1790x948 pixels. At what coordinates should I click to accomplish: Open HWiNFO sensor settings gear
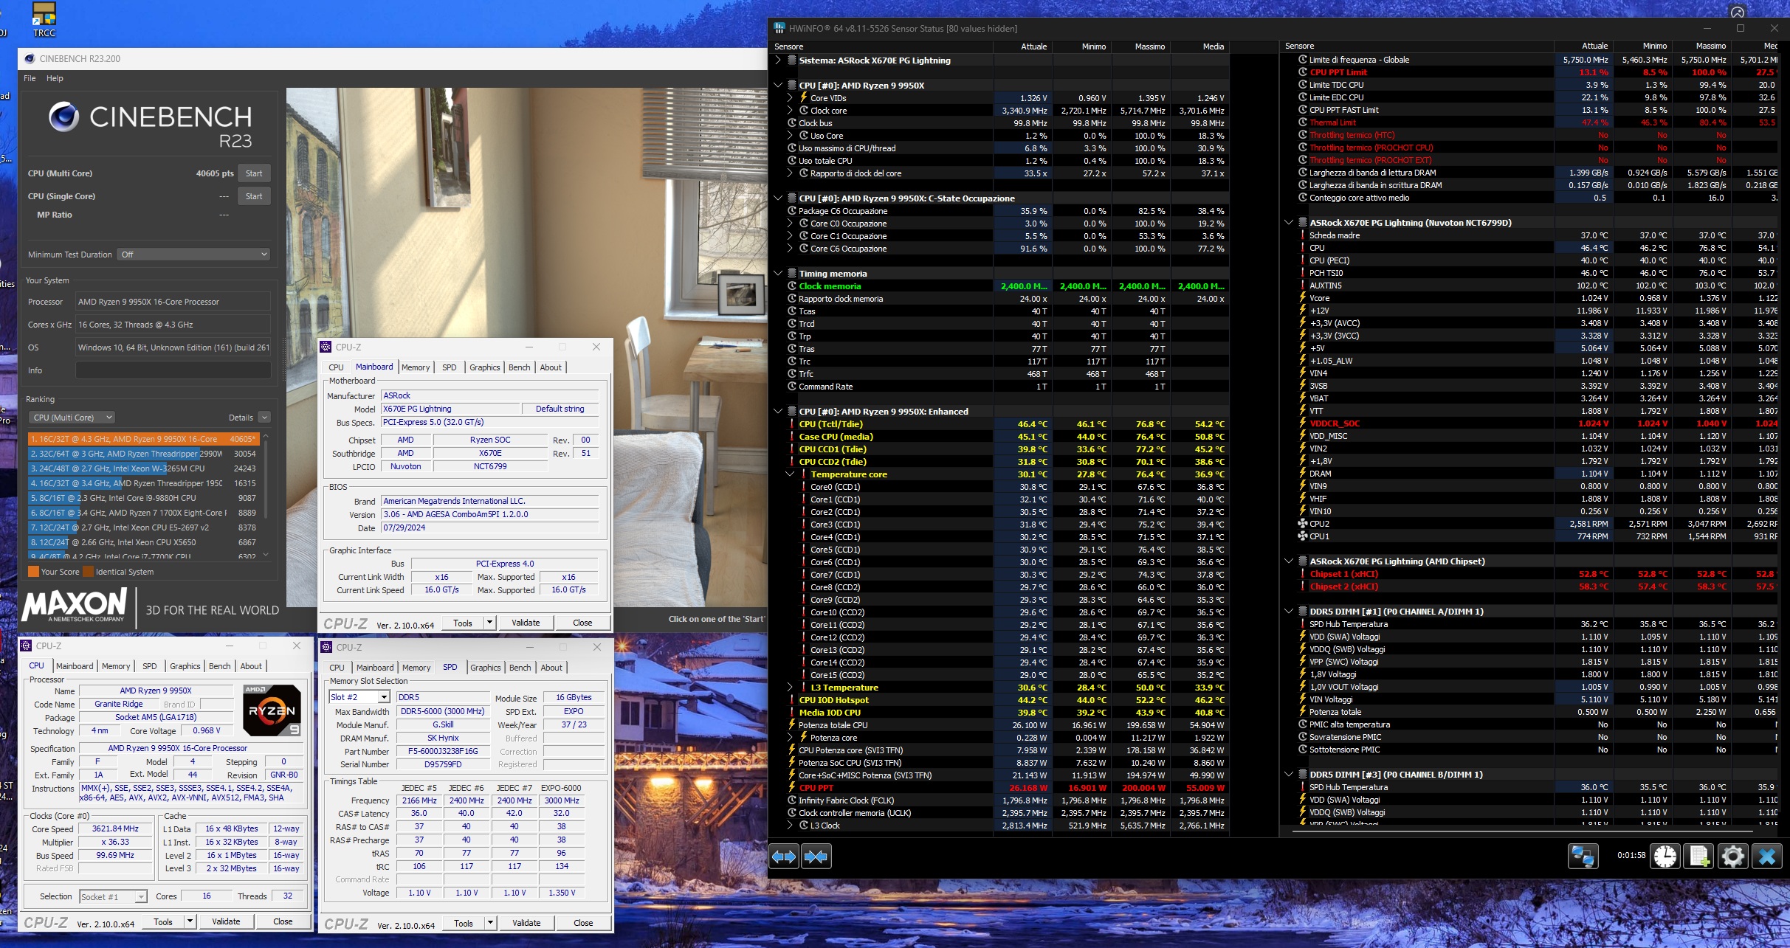pyautogui.click(x=1732, y=856)
